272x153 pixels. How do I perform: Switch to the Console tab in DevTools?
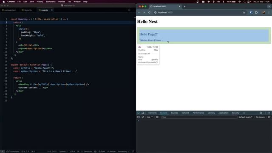[164, 113]
